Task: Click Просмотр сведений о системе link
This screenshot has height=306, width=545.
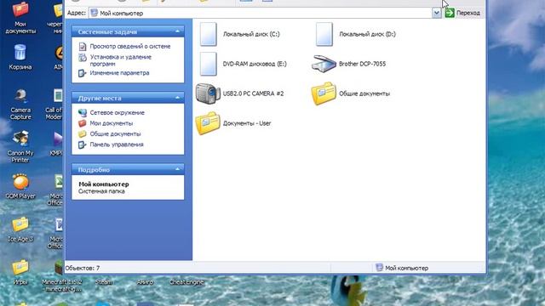Action: point(130,46)
